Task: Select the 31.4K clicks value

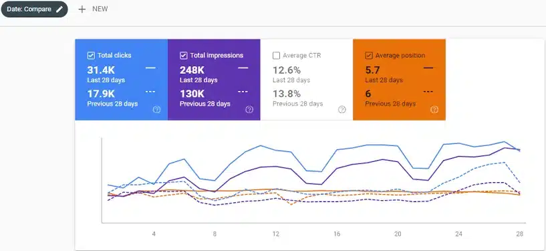Action: coord(101,70)
